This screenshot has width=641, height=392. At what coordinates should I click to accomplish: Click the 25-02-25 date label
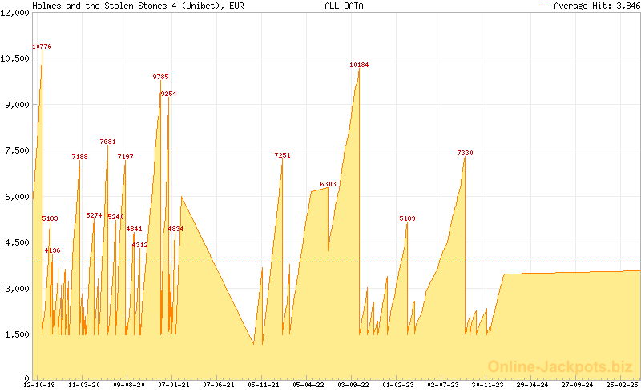pos(622,385)
